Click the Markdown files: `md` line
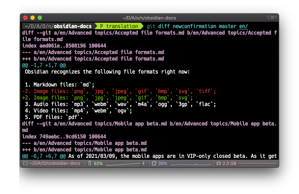 [59, 84]
